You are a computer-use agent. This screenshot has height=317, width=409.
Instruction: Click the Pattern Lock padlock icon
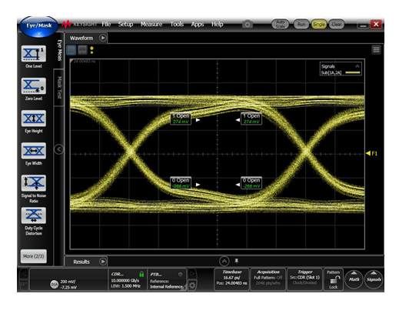[x=334, y=279]
